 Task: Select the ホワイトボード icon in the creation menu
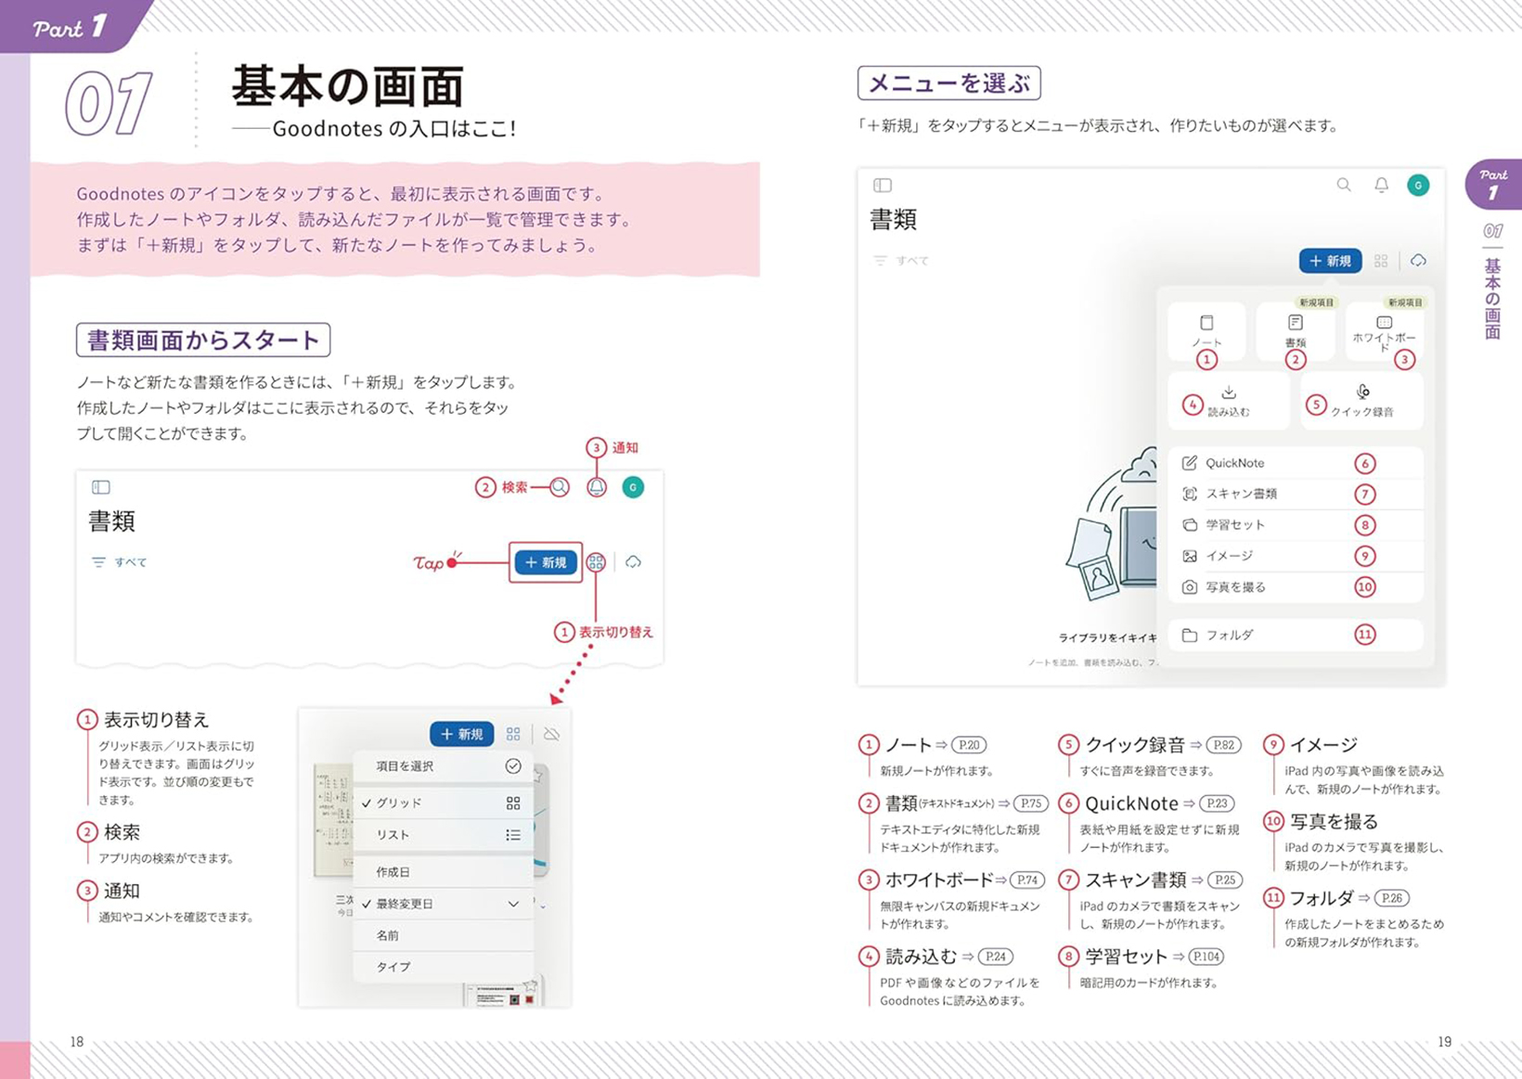click(1384, 322)
